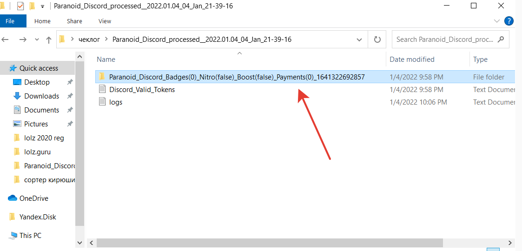This screenshot has height=251, width=522.
Task: Unpin Downloads using its pin icon
Action: [x=70, y=96]
